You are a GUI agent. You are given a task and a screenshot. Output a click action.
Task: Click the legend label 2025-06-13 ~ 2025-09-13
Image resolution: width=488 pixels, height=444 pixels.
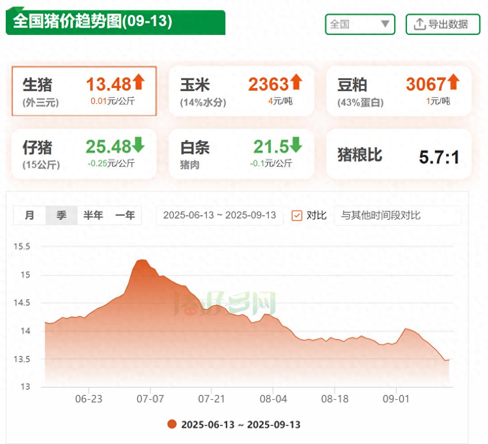241,425
